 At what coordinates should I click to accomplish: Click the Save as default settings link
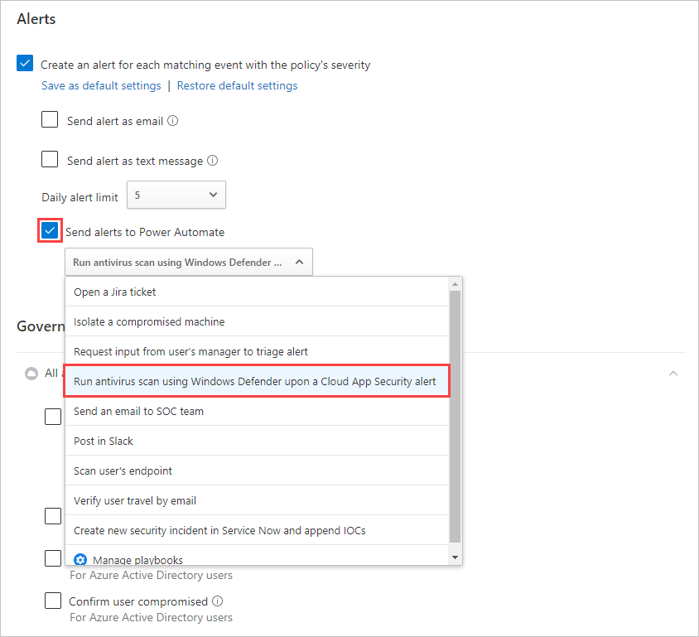coord(100,85)
